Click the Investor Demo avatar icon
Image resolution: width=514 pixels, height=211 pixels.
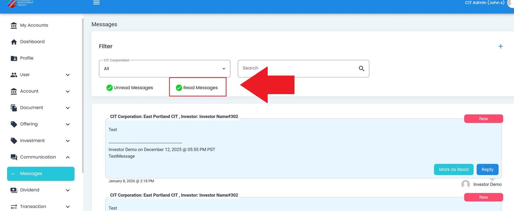click(466, 184)
